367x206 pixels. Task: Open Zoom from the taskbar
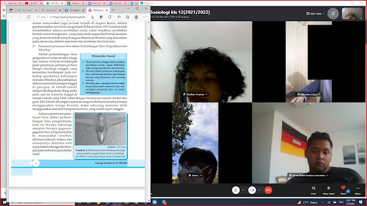coord(154,202)
